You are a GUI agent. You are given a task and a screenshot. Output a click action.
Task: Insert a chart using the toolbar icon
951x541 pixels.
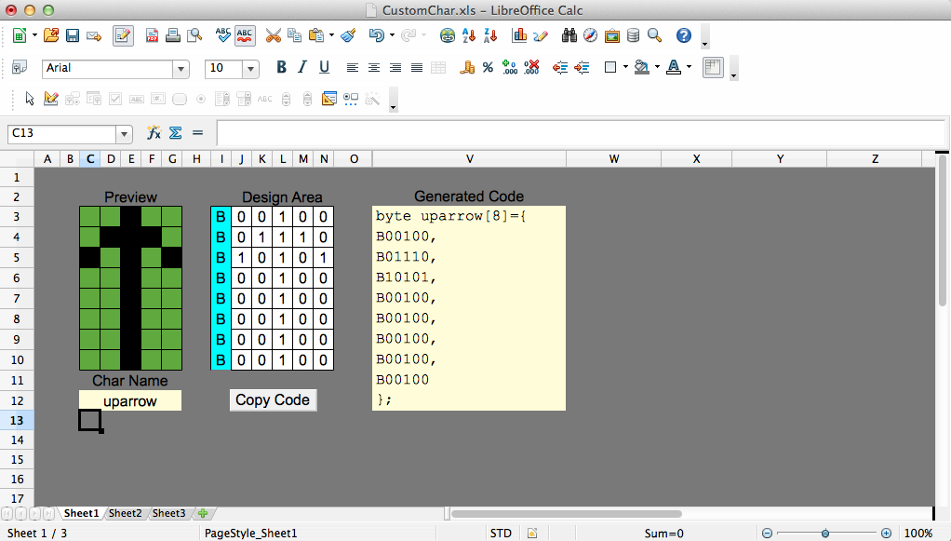pyautogui.click(x=519, y=36)
